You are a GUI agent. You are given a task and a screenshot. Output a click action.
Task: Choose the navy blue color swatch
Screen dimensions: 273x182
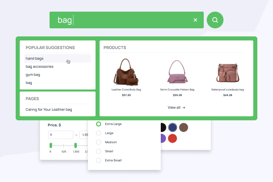(172, 127)
